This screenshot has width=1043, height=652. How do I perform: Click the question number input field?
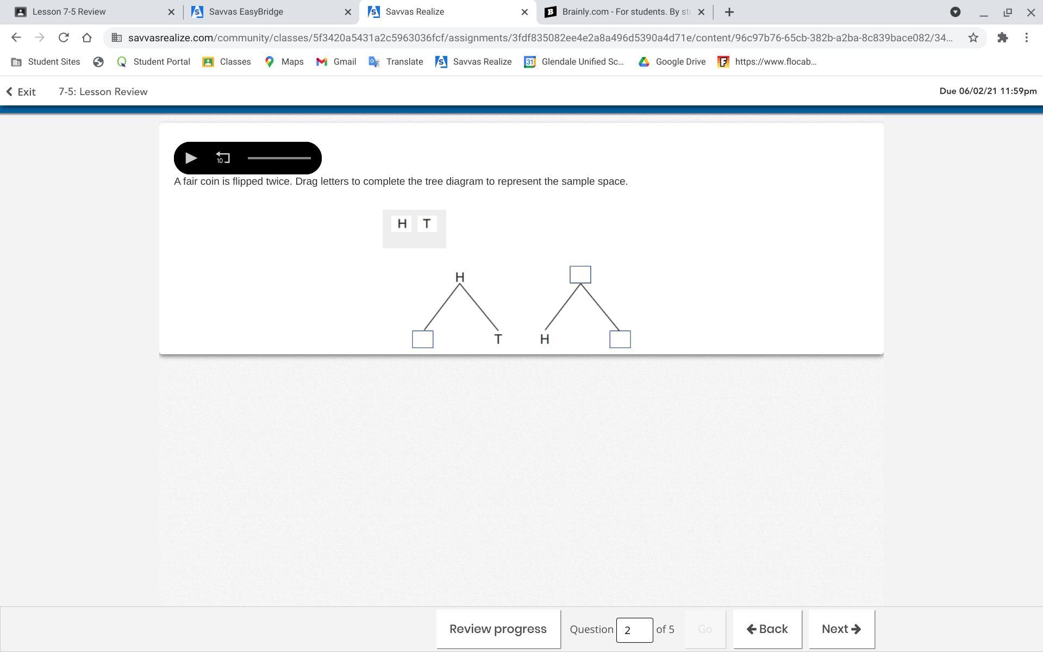point(634,630)
